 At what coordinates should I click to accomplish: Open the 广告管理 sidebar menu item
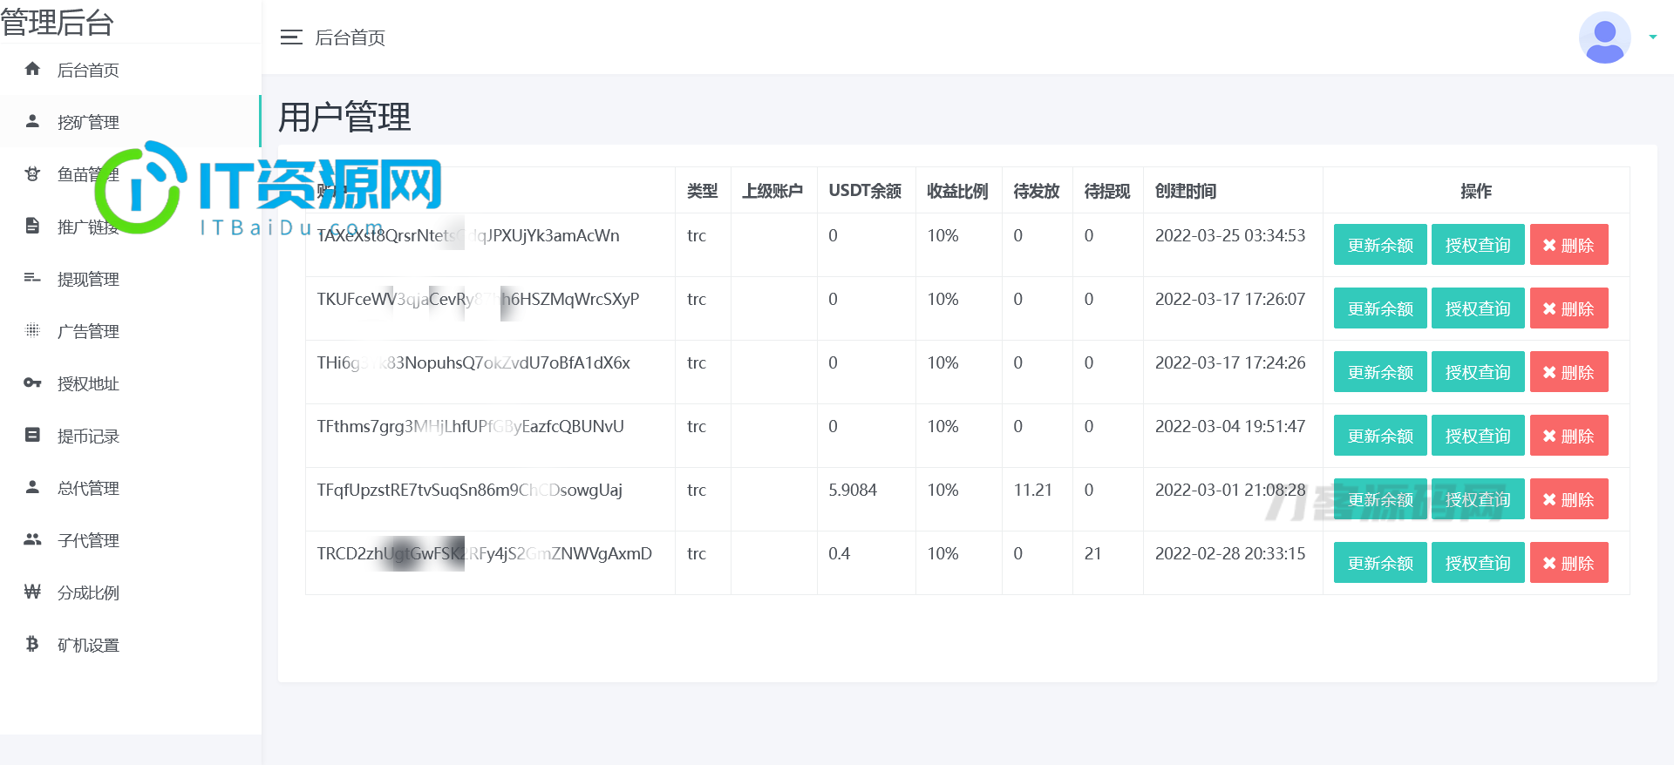point(130,331)
